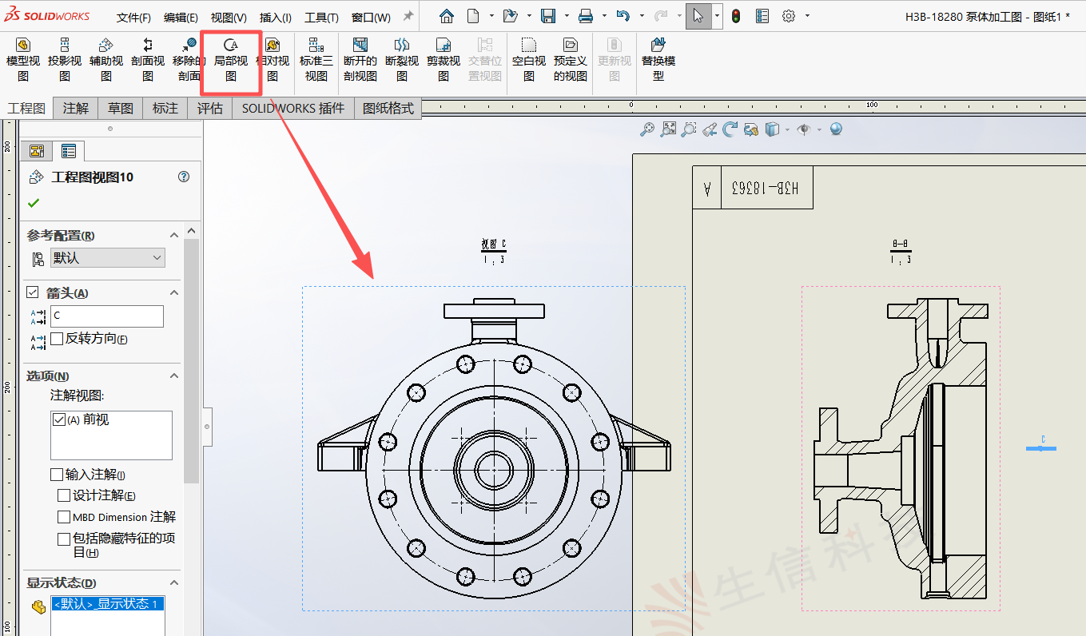Click the Display Style cube icon
This screenshot has height=636, width=1086.
point(772,129)
